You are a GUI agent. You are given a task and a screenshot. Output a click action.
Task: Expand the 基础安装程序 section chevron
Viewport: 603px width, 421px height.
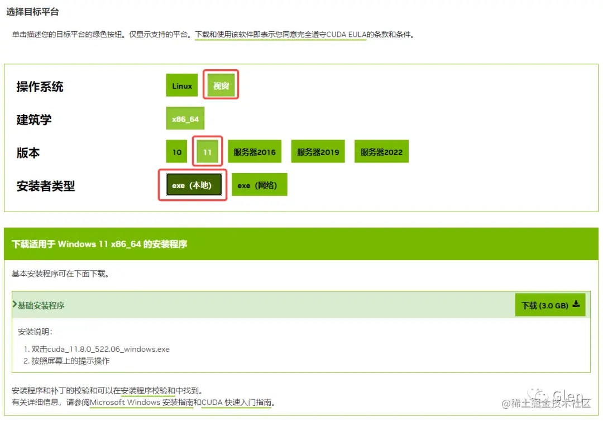click(x=15, y=304)
